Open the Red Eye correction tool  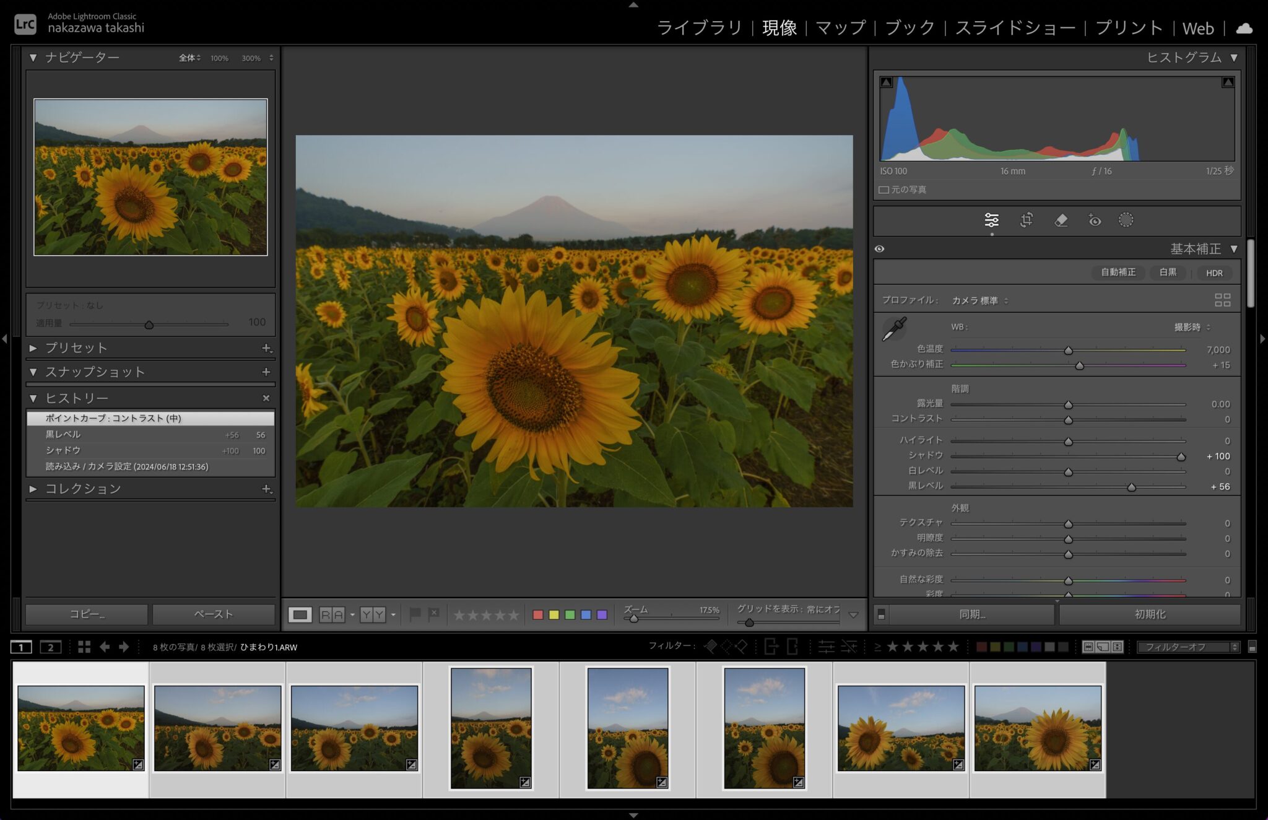(x=1094, y=220)
